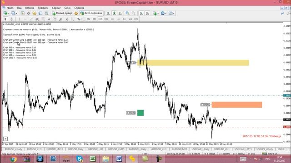
Task: Open the Templates icon
Action: tap(171, 13)
